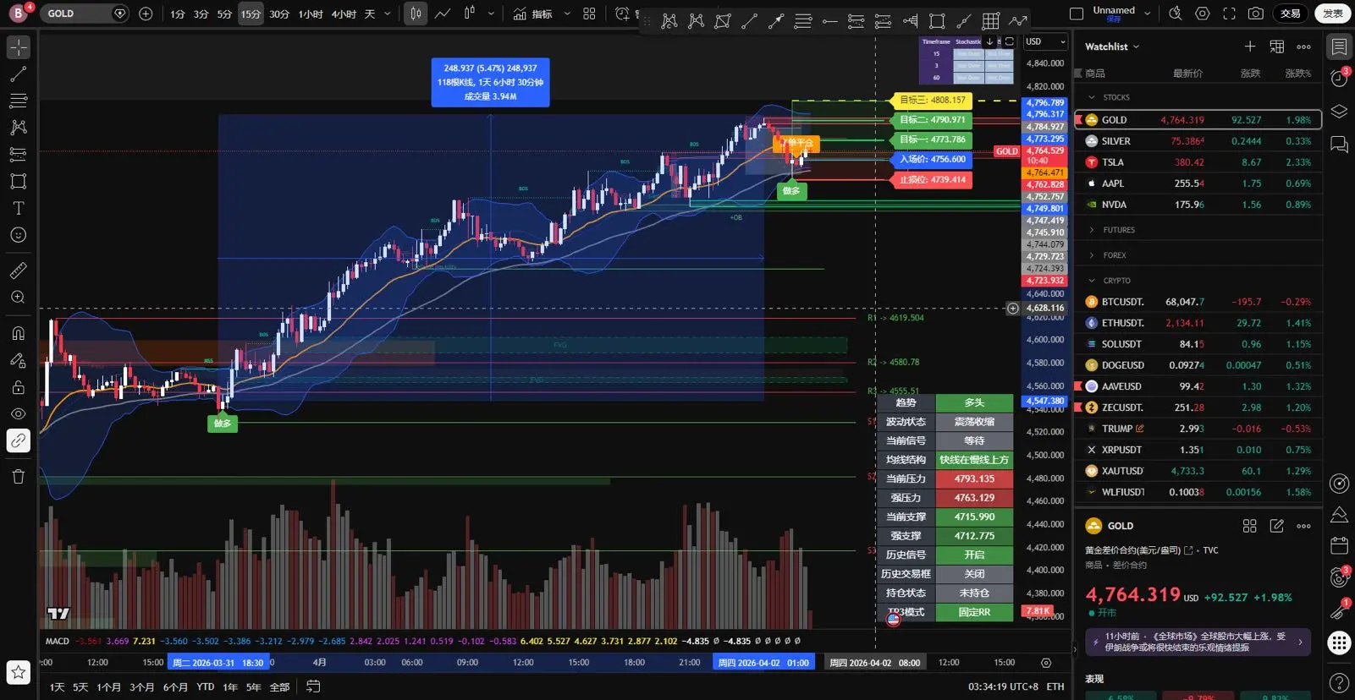Viewport: 1355px width, 700px height.
Task: Toggle ETH extended trading hours
Action: click(1055, 686)
